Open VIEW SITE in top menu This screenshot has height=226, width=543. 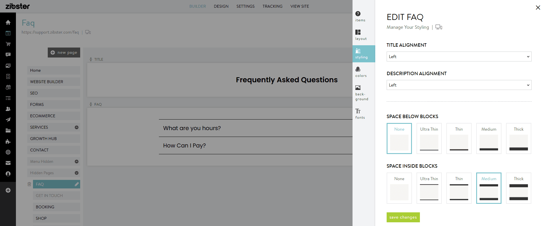[300, 6]
